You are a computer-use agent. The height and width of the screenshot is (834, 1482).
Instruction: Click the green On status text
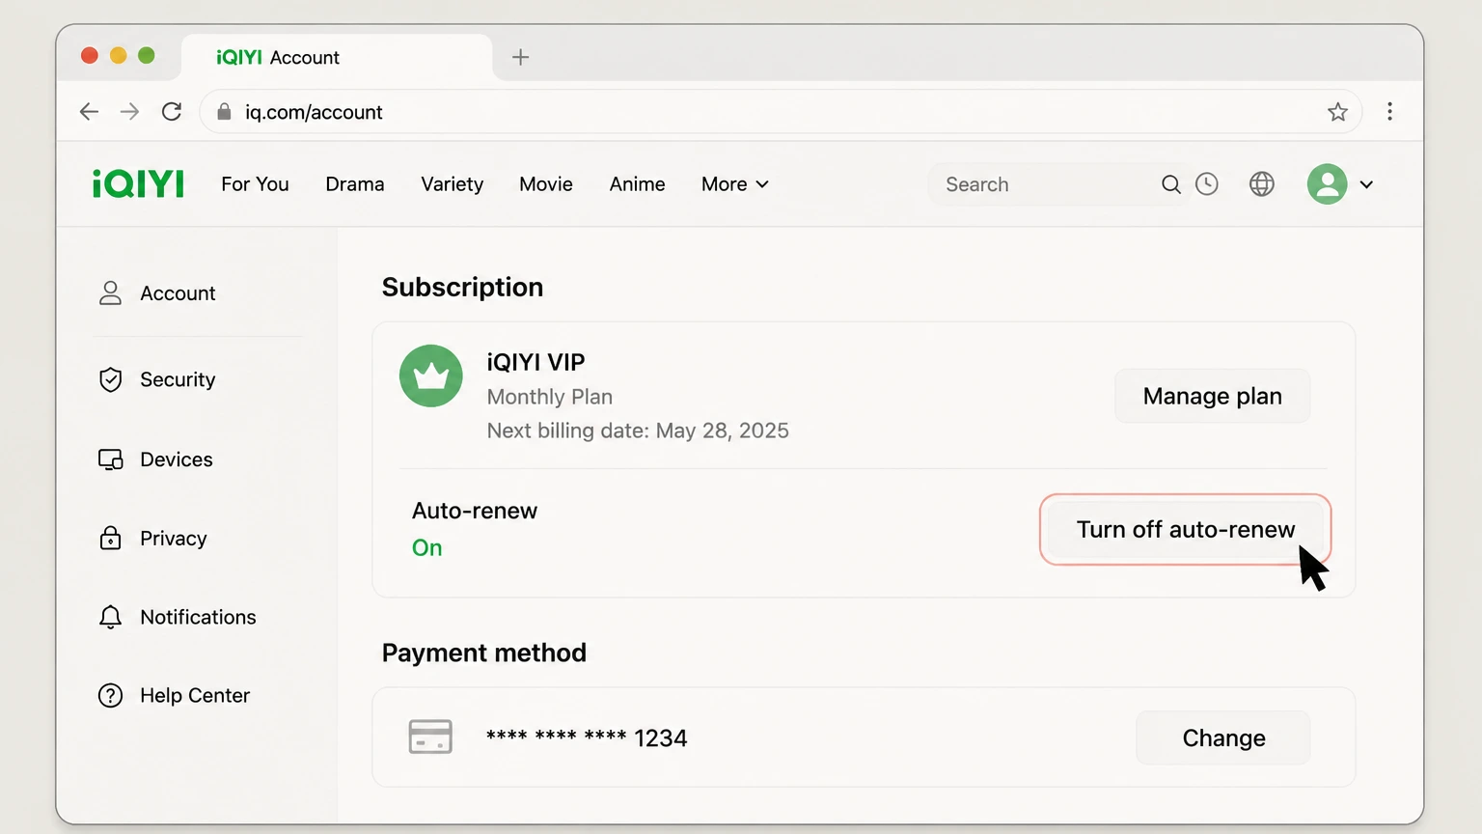pyautogui.click(x=427, y=547)
